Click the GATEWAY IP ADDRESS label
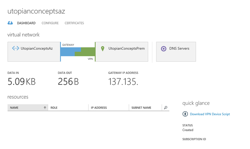Screen dimensions: 250x149 click(123, 73)
